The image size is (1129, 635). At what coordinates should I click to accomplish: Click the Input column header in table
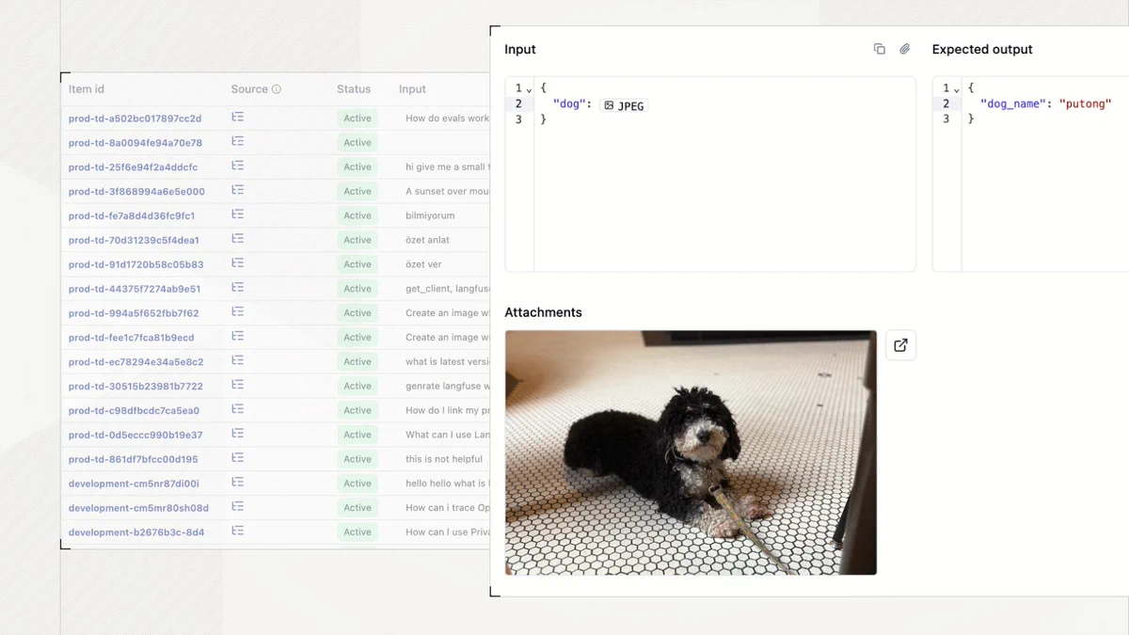point(412,89)
